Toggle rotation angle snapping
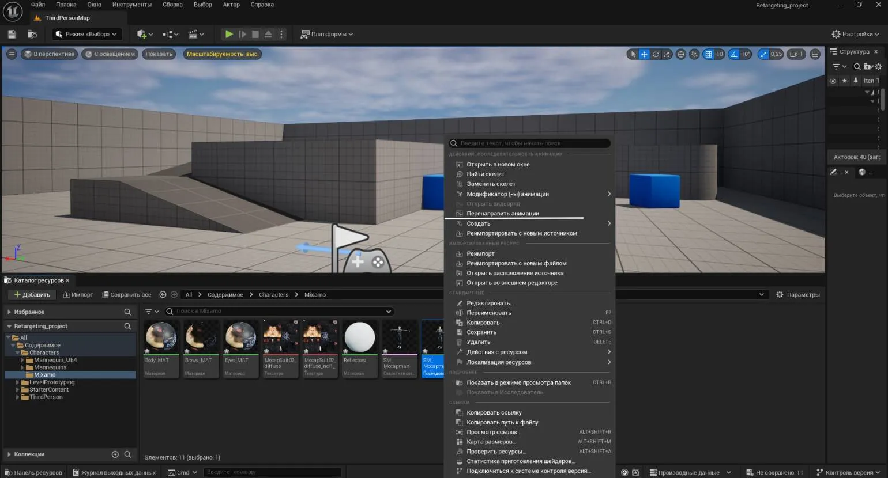 [733, 54]
